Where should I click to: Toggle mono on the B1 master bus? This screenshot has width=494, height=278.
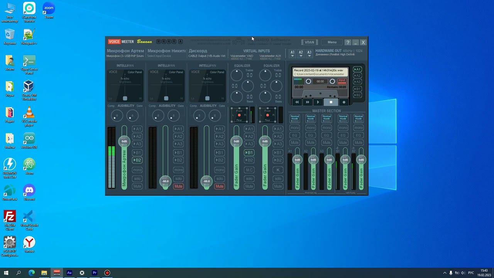[343, 128]
